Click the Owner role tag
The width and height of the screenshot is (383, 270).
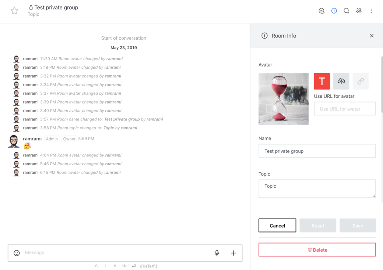pos(69,139)
